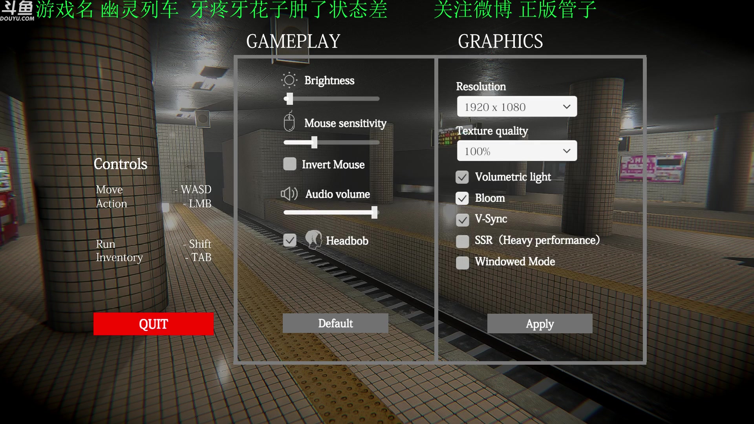This screenshot has width=754, height=424.
Task: Click the 'Brightness' label text
Action: pos(329,80)
